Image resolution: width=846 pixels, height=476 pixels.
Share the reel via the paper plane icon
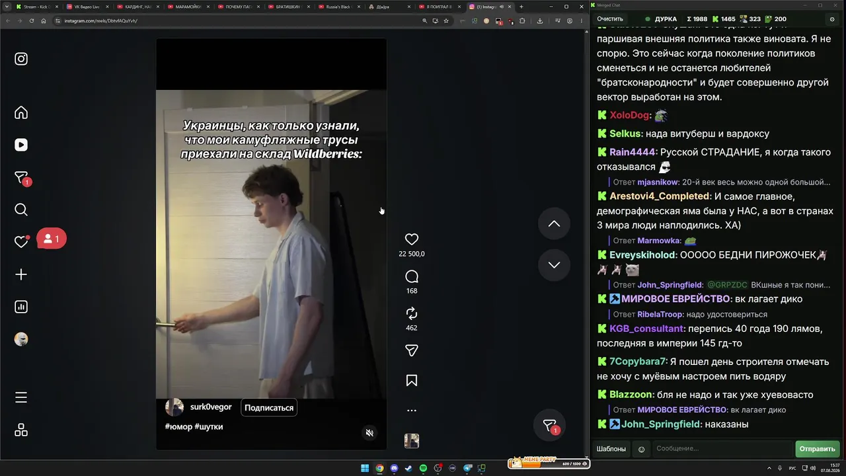point(412,350)
